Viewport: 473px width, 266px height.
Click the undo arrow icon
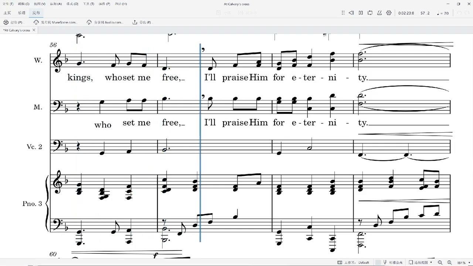click(459, 13)
